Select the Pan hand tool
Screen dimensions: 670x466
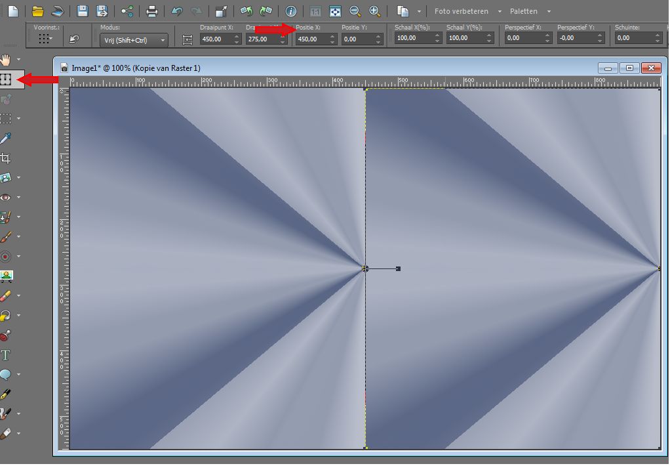[x=5, y=60]
